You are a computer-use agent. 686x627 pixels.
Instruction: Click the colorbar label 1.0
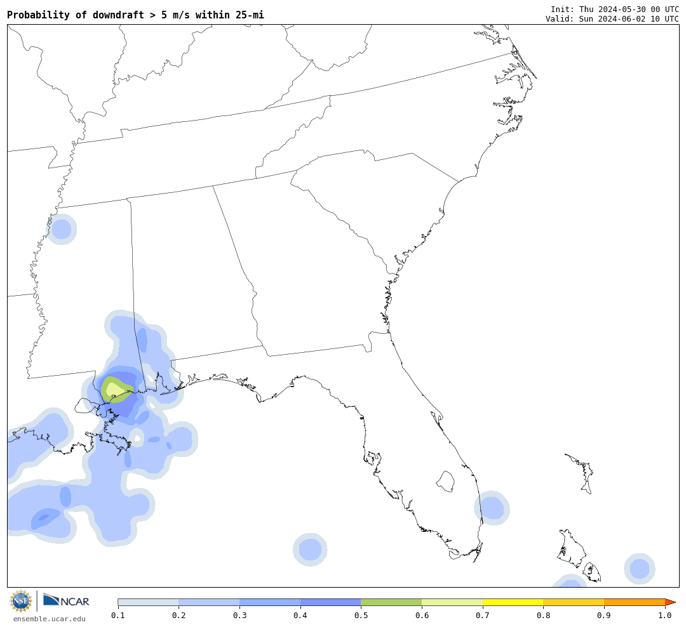click(665, 616)
